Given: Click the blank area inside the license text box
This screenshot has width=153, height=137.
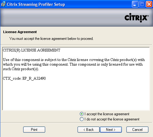Looking at the screenshot, I should (x=76, y=95).
